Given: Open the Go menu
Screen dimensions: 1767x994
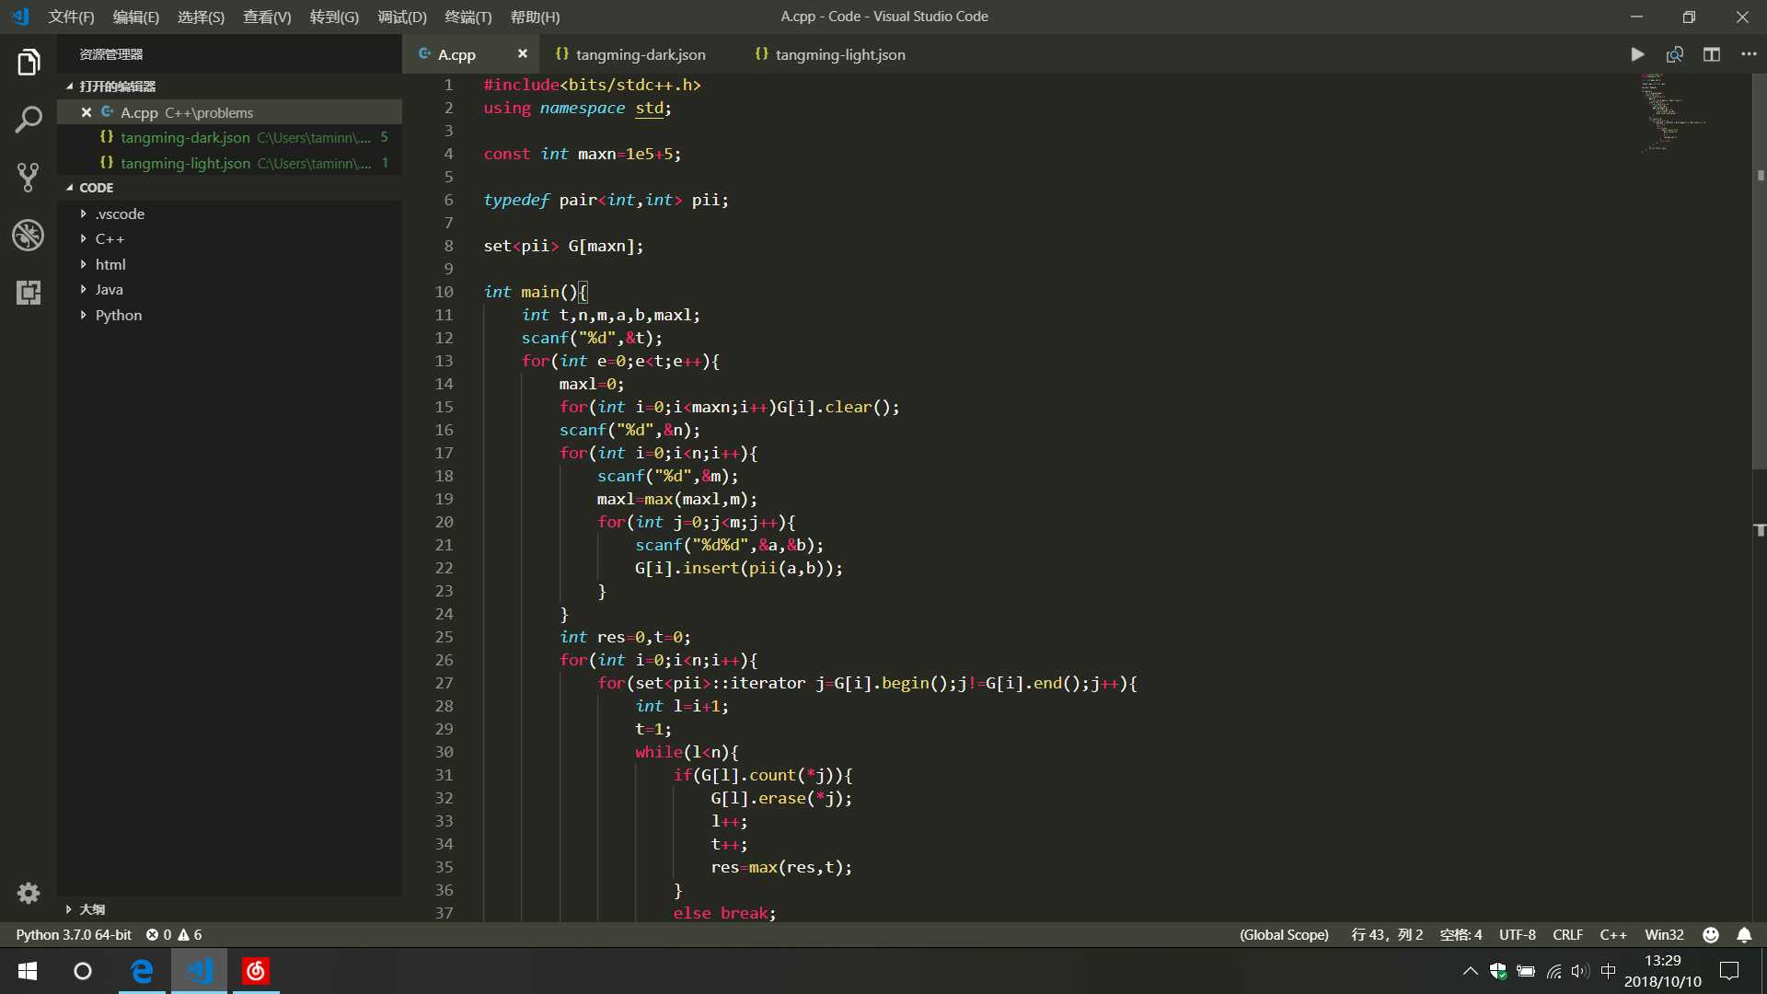Looking at the screenshot, I should pos(334,17).
